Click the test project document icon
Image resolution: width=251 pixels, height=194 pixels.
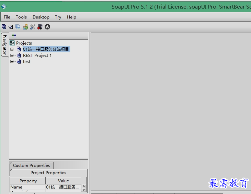[19, 61]
